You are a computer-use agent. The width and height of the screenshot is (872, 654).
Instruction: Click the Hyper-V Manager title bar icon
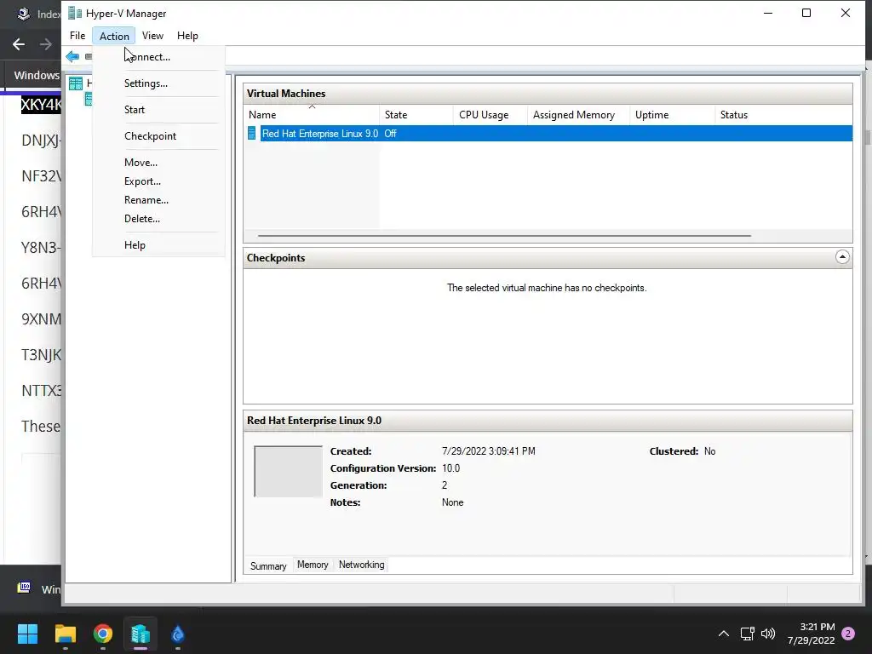(75, 13)
